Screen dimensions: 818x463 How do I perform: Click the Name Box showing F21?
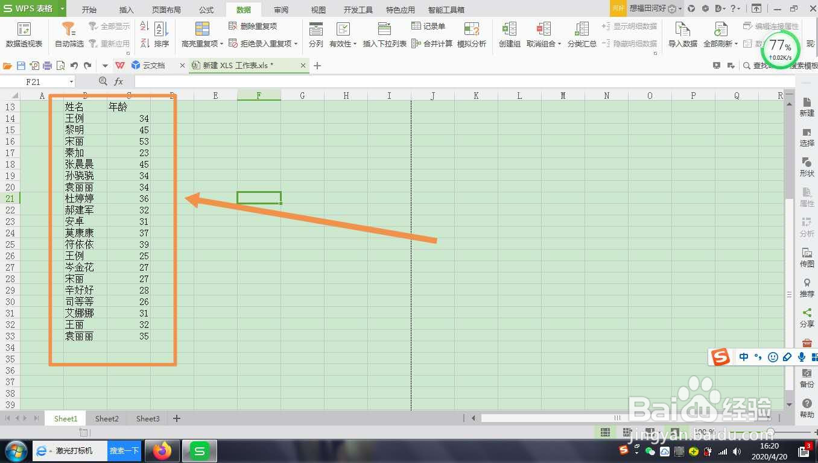(x=33, y=81)
